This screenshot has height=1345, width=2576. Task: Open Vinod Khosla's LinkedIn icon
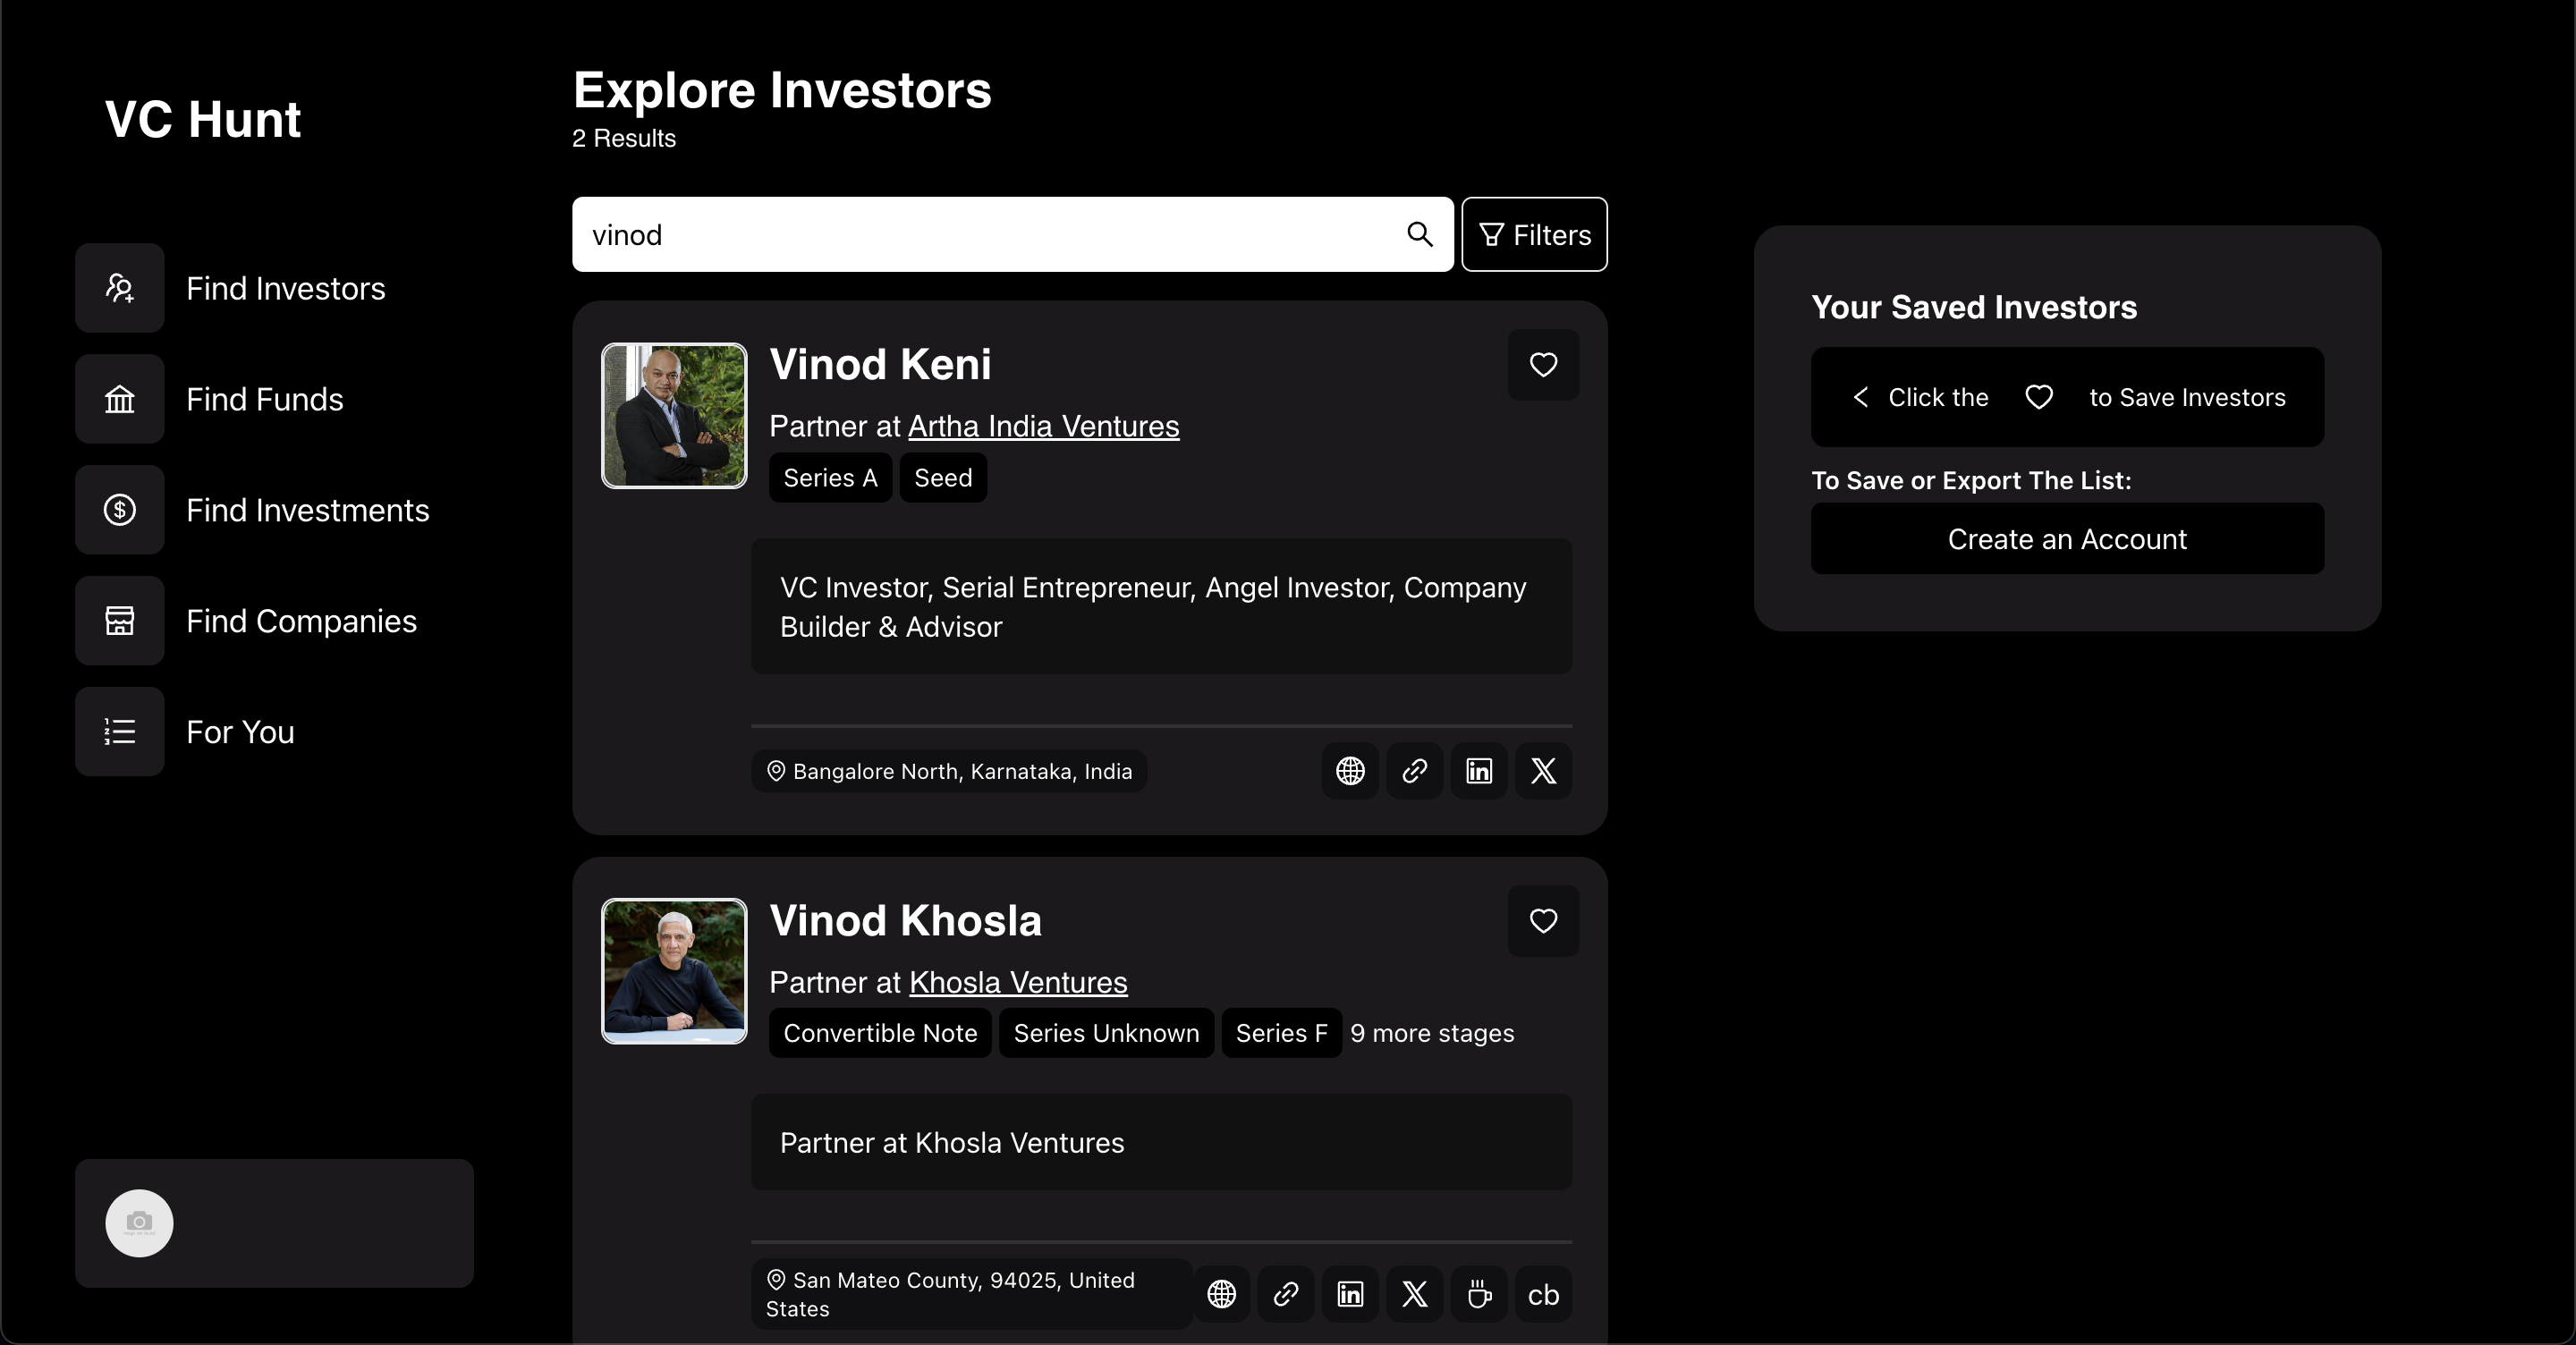point(1350,1295)
